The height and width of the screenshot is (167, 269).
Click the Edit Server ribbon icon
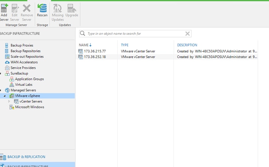tap(15, 8)
